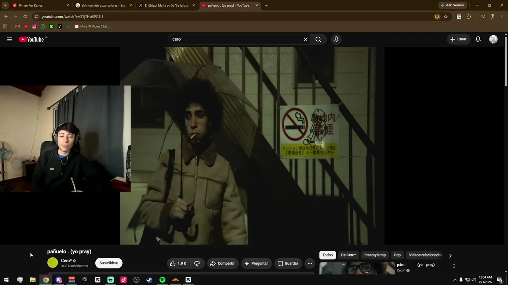Open File Explorer from the taskbar

pyautogui.click(x=33, y=280)
